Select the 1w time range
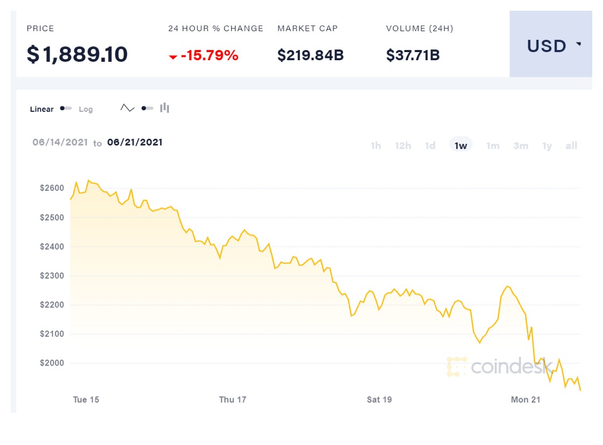Screen dimensions: 603x445 [x=460, y=146]
